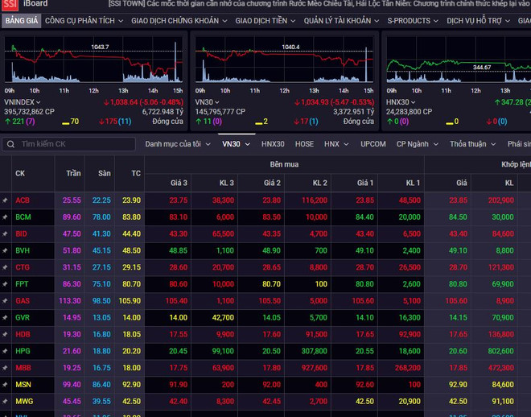531x417 pixels.
Task: Switch to the HNX30 tab
Action: (273, 144)
